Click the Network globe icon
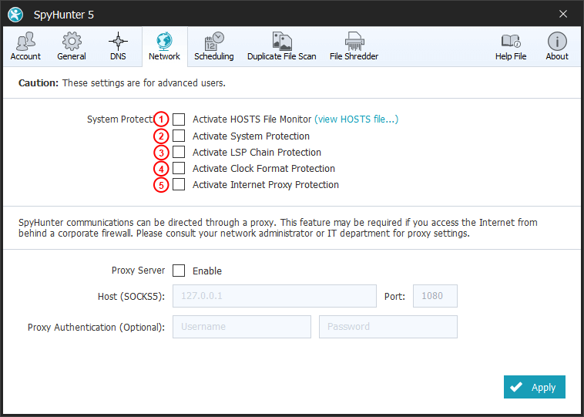The image size is (584, 417). pos(164,42)
